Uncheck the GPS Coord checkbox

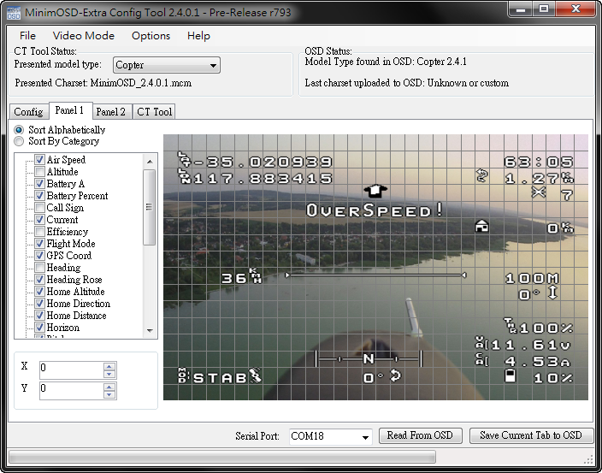coord(39,255)
